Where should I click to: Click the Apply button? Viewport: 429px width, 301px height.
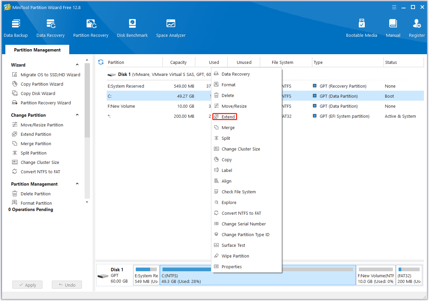point(27,285)
